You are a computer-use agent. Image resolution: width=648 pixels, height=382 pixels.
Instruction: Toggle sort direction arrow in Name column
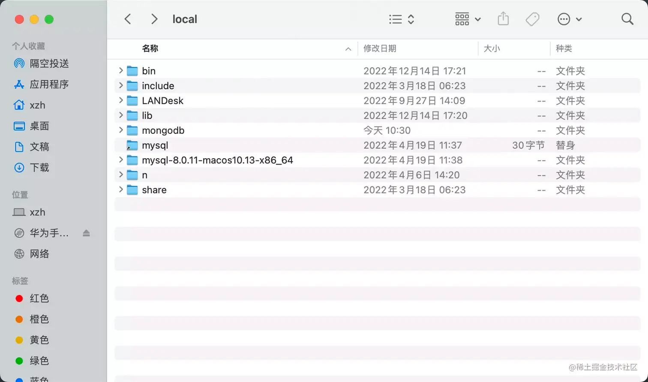[348, 49]
